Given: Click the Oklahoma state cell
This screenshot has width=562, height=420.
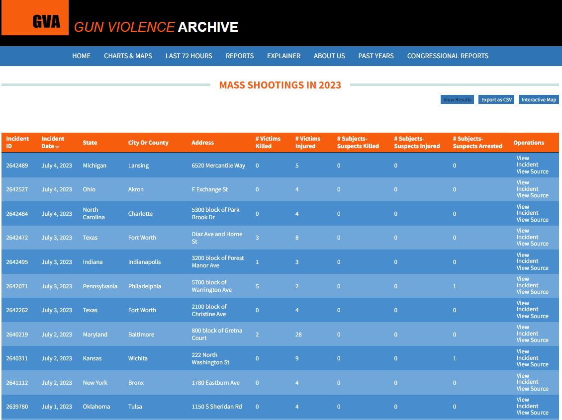Looking at the screenshot, I should point(96,407).
